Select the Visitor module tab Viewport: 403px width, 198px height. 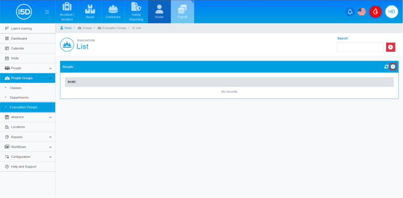159,12
